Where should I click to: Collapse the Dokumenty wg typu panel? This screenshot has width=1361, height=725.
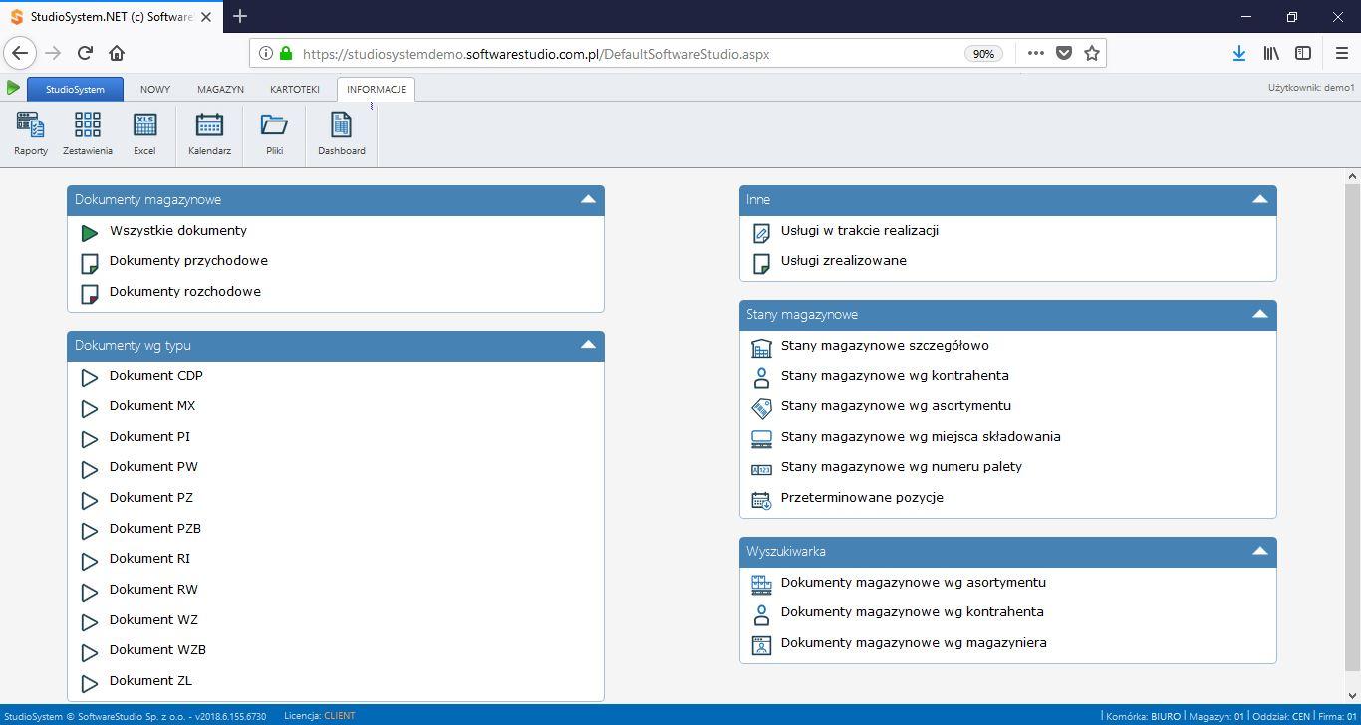[588, 345]
